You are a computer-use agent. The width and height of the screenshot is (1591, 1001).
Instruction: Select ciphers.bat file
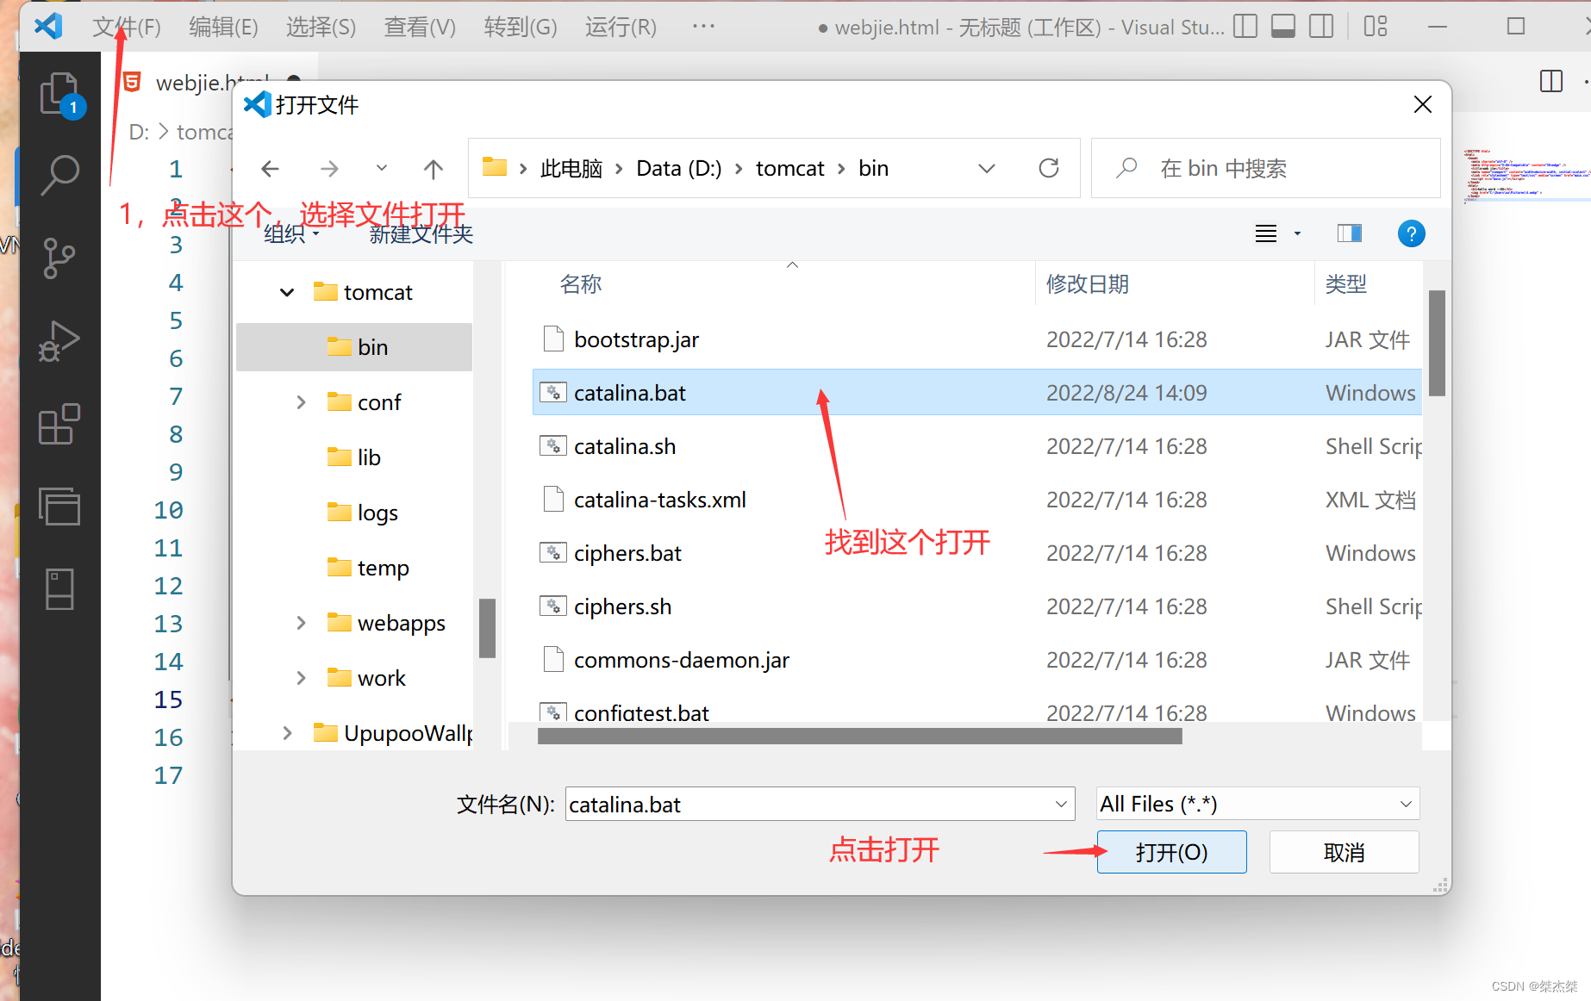627,553
